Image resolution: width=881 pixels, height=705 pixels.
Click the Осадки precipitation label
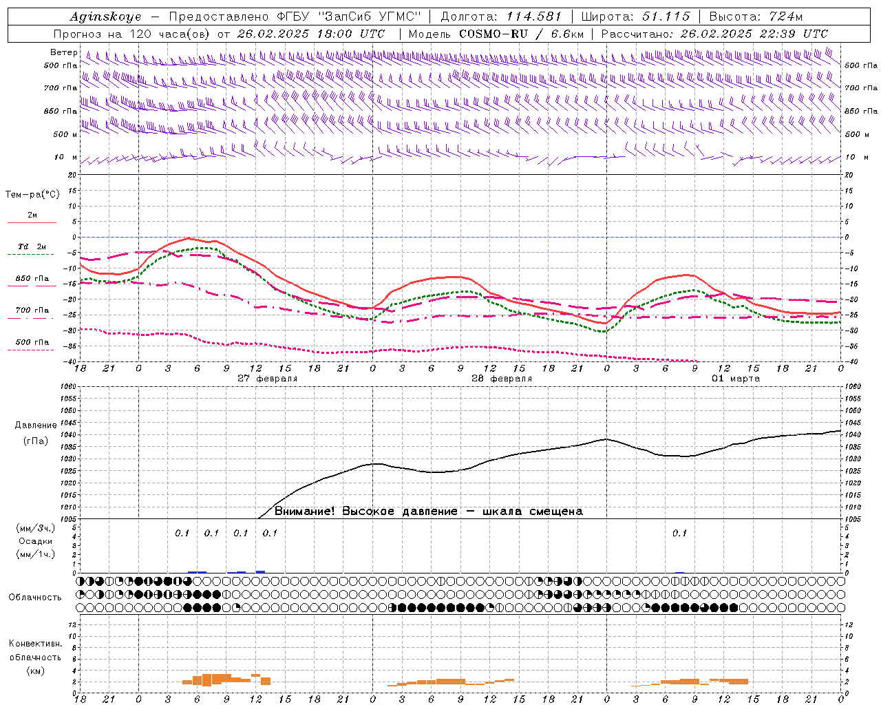click(x=35, y=541)
